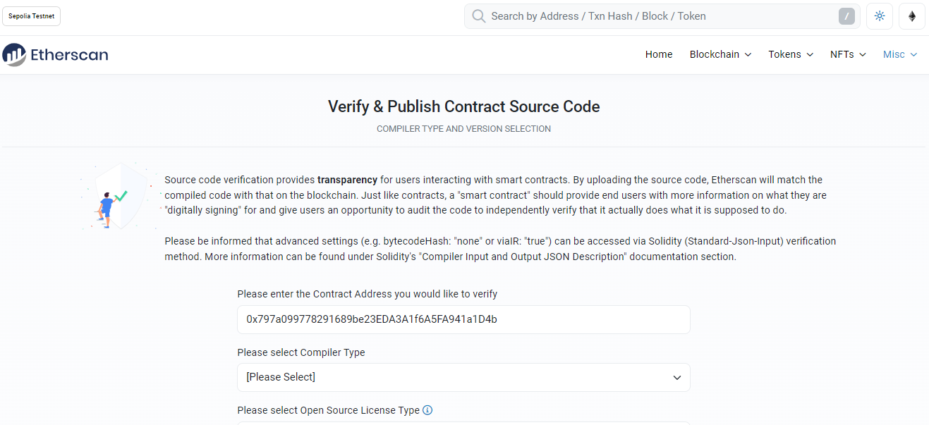Click the label Please select Open Source License Type
This screenshot has height=425, width=929.
point(329,410)
